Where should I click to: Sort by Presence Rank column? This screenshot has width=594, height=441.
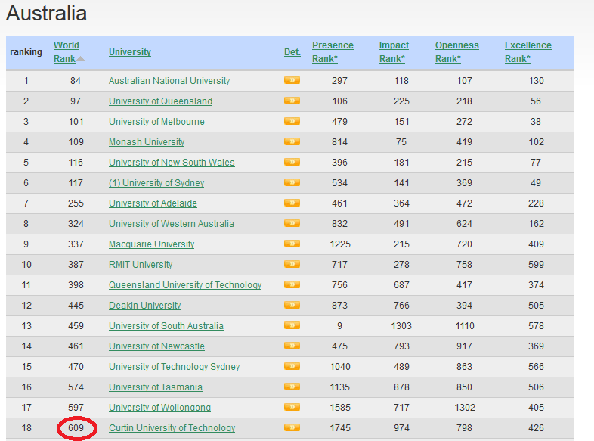tap(333, 52)
